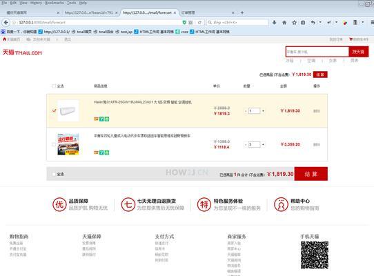Click the 天猫 TMALL.COM logo
The image size is (374, 276).
(22, 52)
